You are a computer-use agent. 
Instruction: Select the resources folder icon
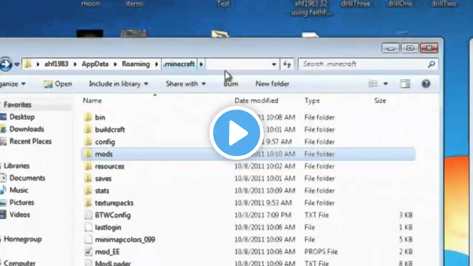[x=88, y=166]
